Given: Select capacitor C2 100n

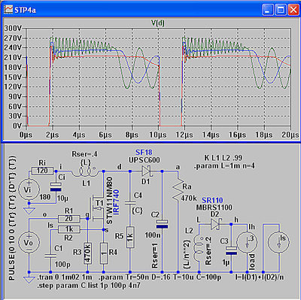Looking at the screenshot, I should pos(162,224).
